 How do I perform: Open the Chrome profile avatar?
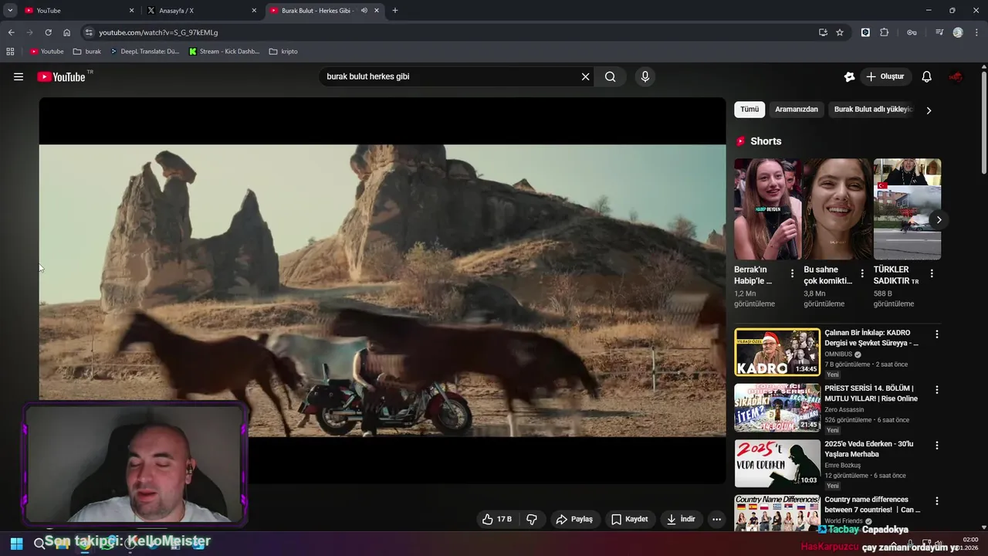[958, 32]
